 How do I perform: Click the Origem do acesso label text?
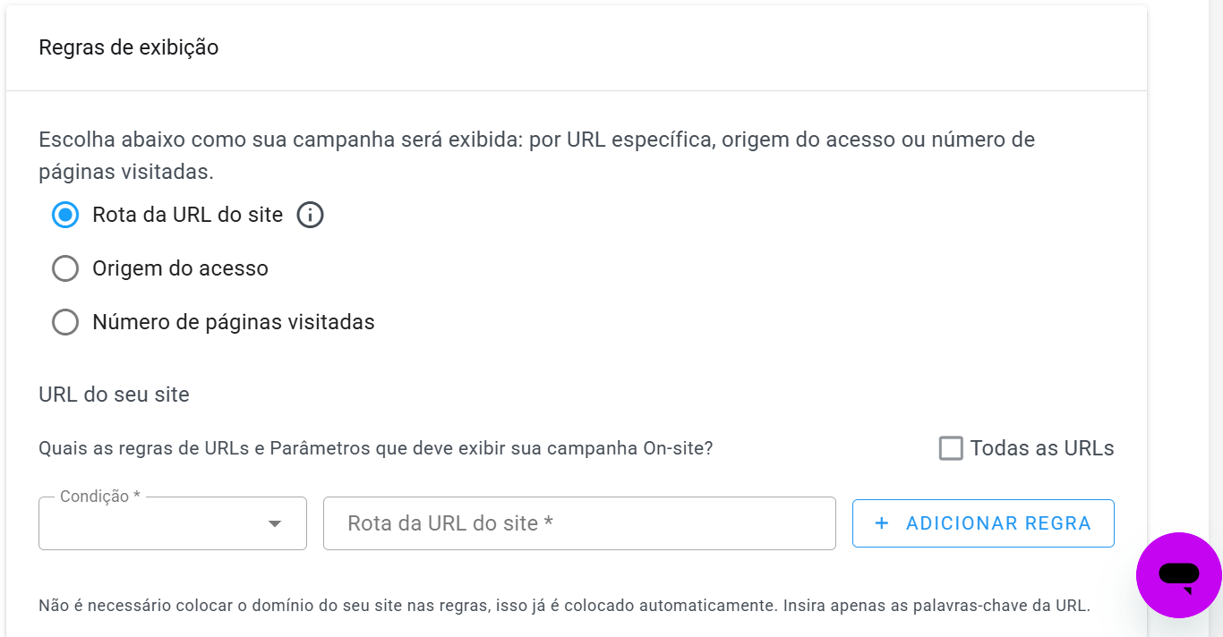[180, 268]
